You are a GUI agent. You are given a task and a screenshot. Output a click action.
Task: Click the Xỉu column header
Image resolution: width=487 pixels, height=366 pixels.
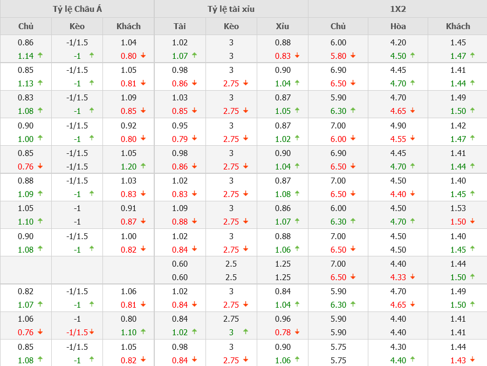(282, 26)
